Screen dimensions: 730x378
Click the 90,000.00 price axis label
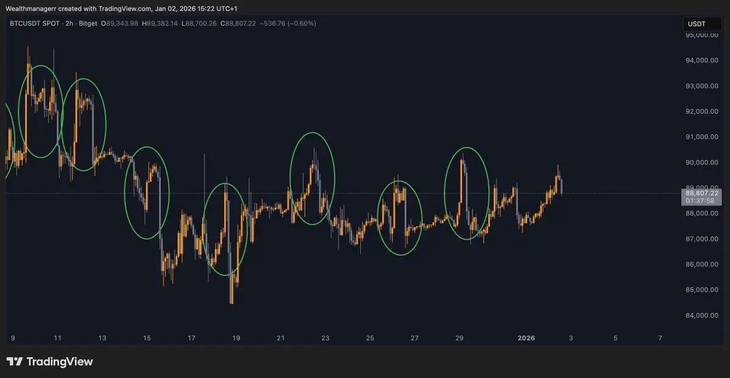tap(703, 162)
